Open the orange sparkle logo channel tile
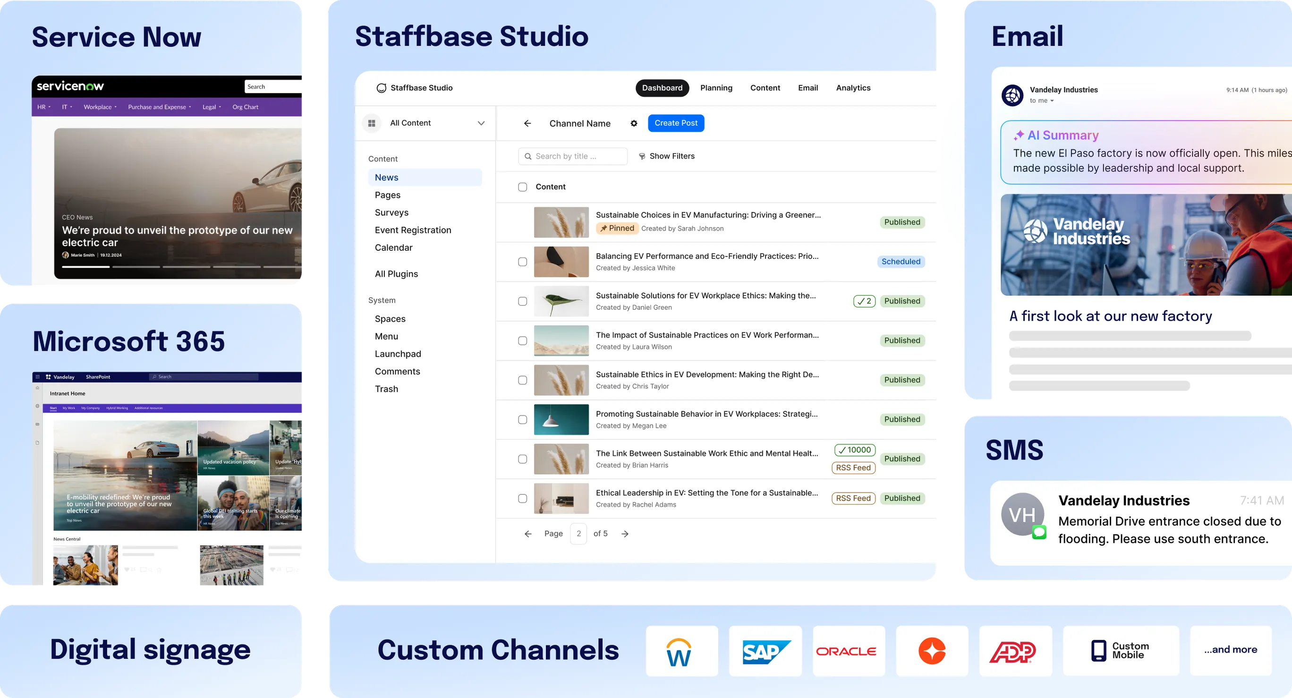The height and width of the screenshot is (698, 1292). (932, 650)
